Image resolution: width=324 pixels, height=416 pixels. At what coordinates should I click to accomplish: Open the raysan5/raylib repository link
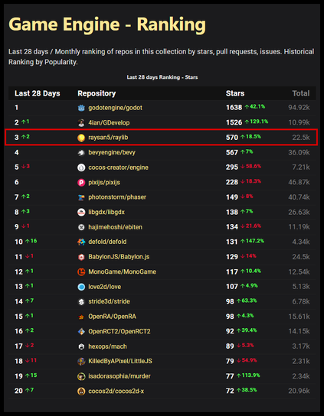108,138
